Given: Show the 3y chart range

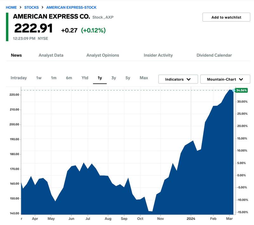Looking at the screenshot, I should point(114,78).
